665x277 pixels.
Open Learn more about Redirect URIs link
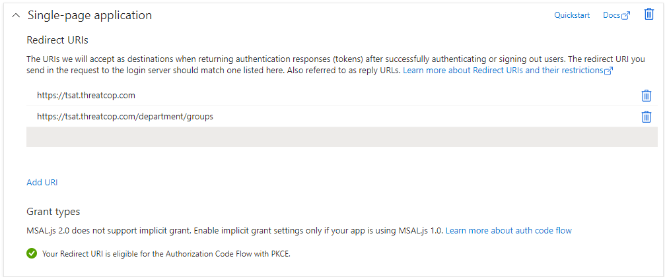(x=503, y=70)
